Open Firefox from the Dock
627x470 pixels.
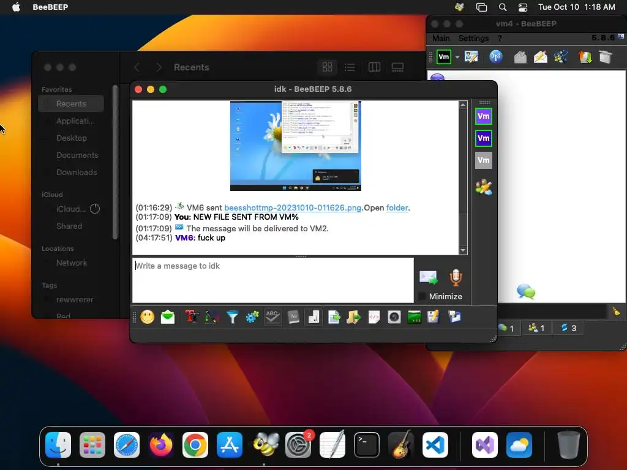[x=161, y=445]
